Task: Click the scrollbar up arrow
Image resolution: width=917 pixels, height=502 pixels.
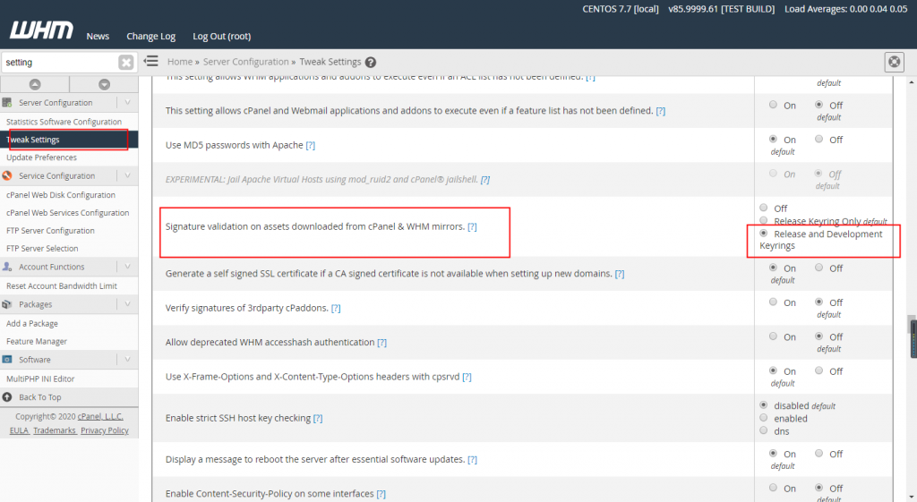Action: pos(912,82)
